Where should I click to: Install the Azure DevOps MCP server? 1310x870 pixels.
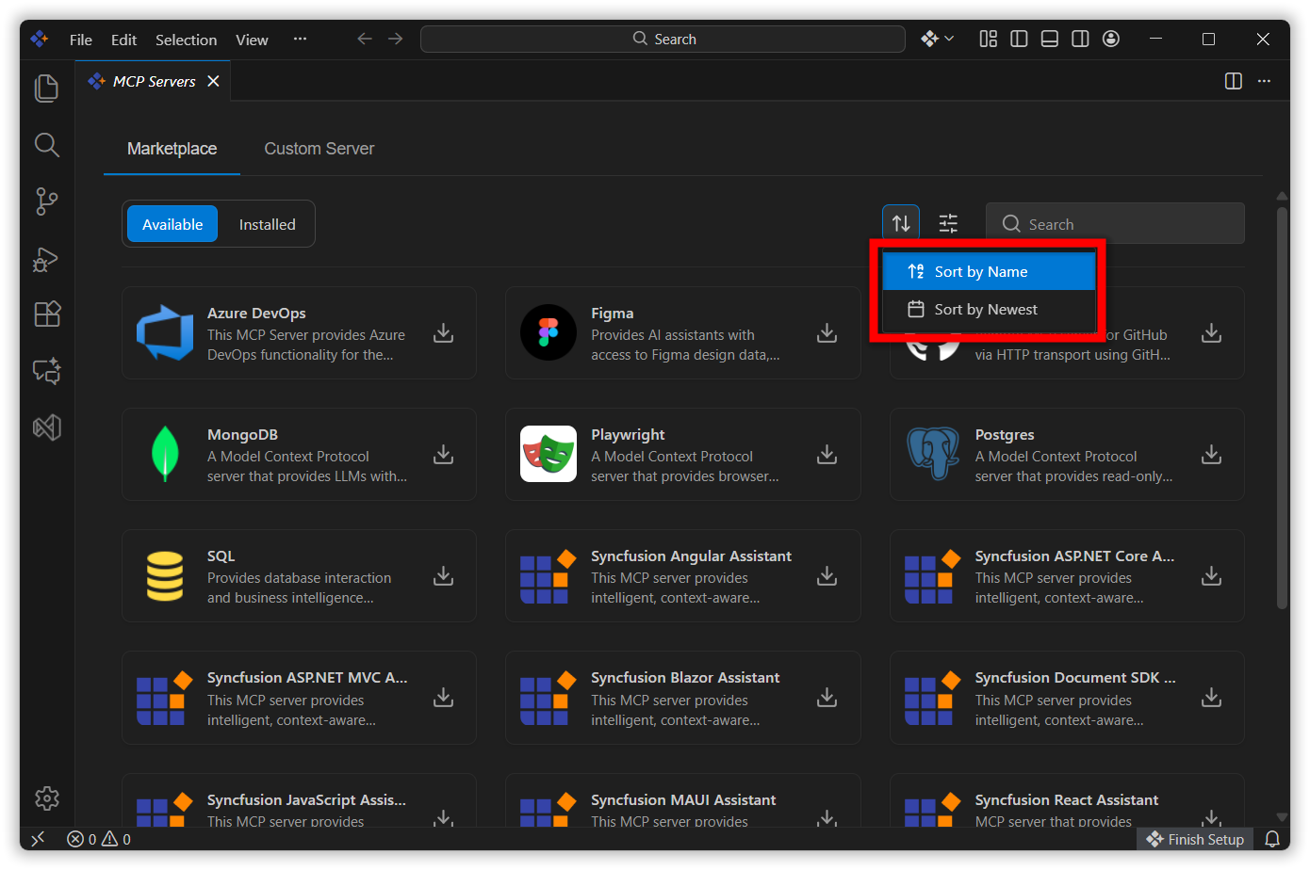[x=443, y=333]
